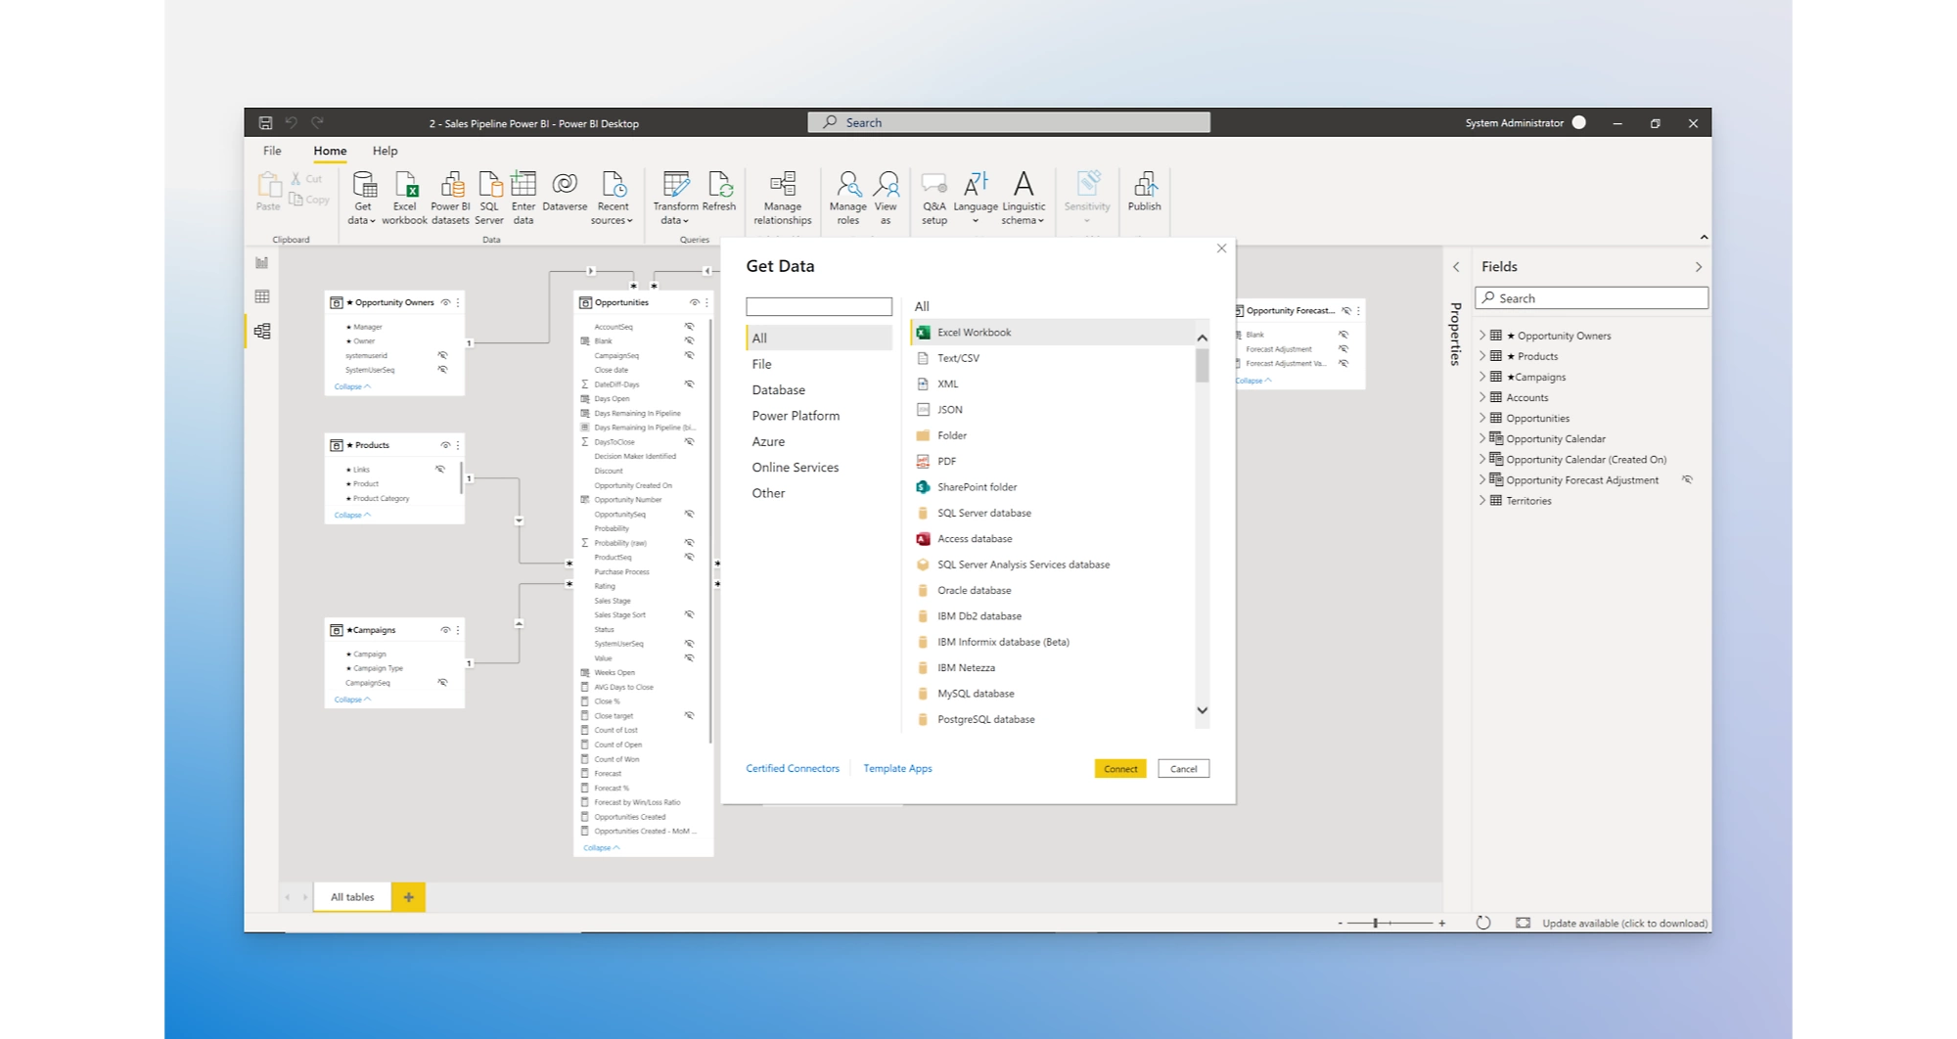Open the Q&A setup tool
This screenshot has width=1957, height=1039.
tap(934, 198)
